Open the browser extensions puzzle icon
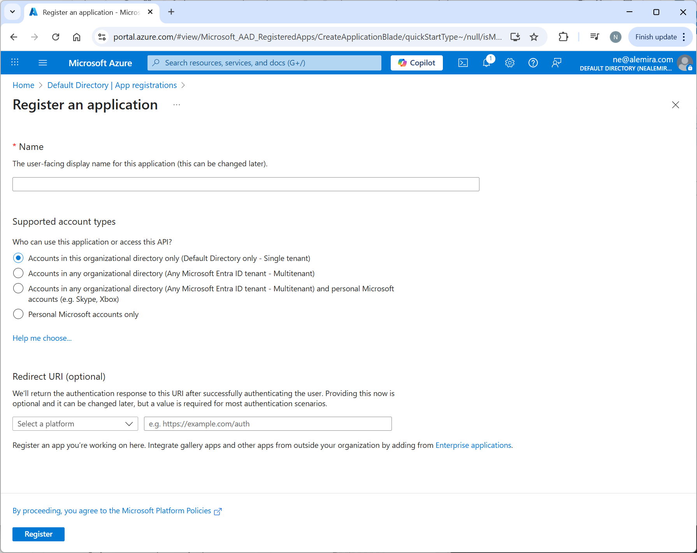 (563, 37)
